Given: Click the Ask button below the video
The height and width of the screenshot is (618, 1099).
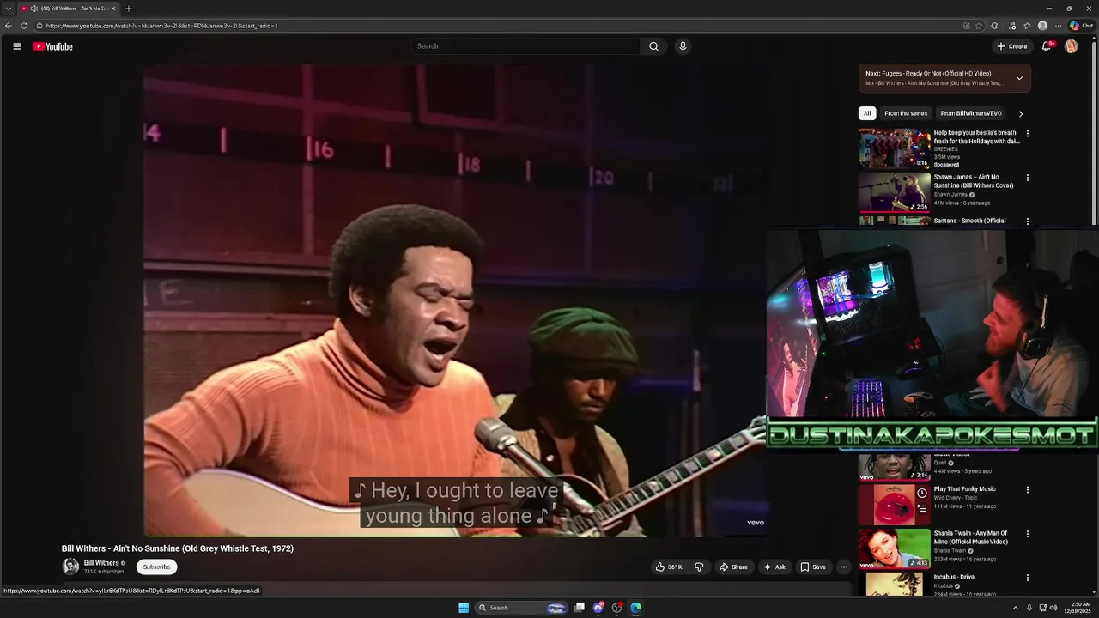Looking at the screenshot, I should [x=774, y=566].
